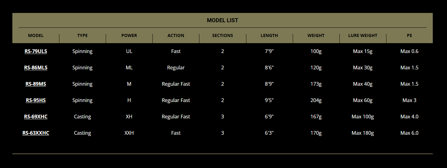The image size is (447, 168).
Task: Open the RS-86MLS model link
Action: coord(36,68)
